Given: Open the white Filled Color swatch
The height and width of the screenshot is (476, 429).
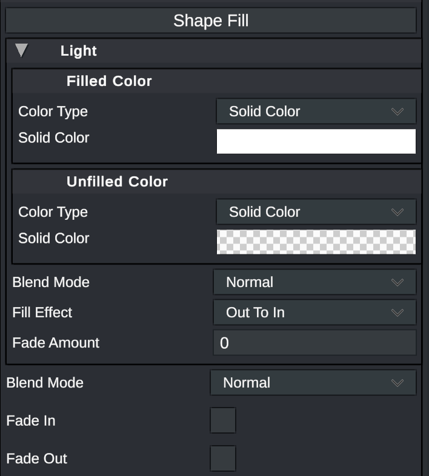Looking at the screenshot, I should [x=316, y=141].
